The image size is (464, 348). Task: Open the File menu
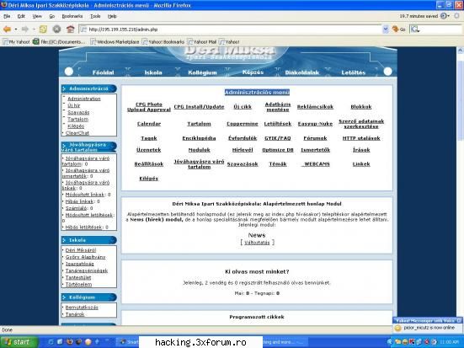click(x=7, y=16)
